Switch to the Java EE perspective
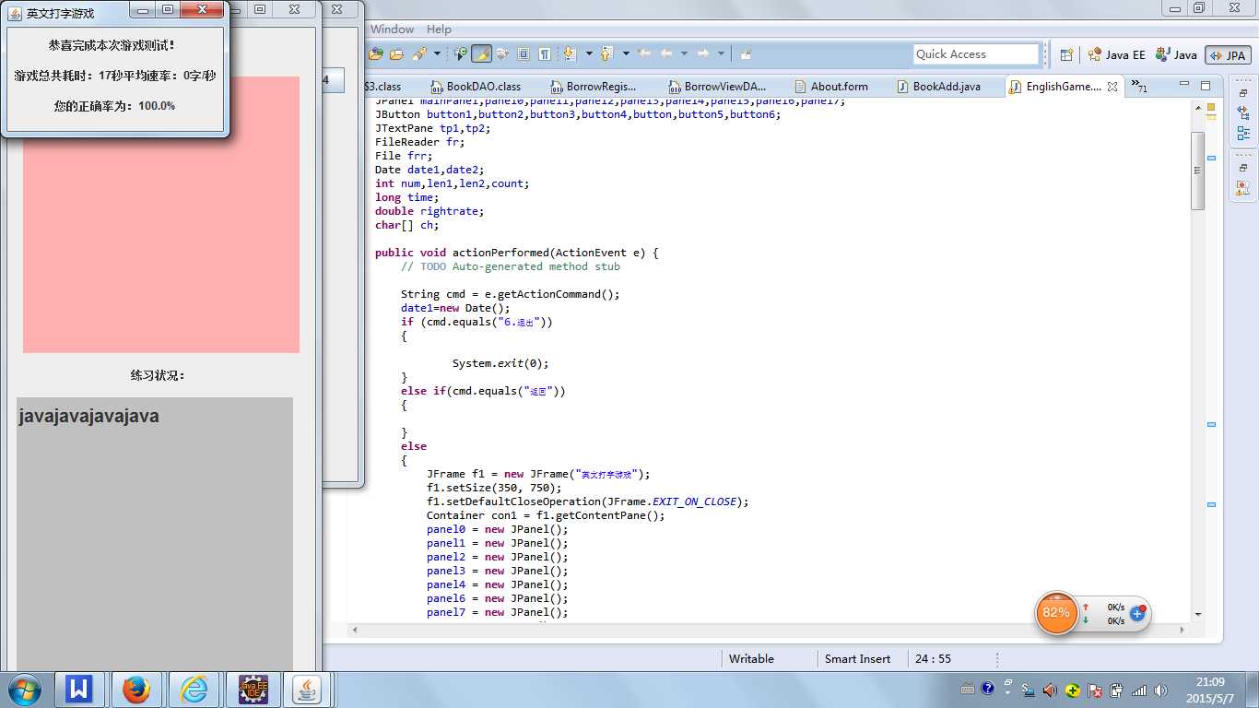 click(x=1116, y=54)
